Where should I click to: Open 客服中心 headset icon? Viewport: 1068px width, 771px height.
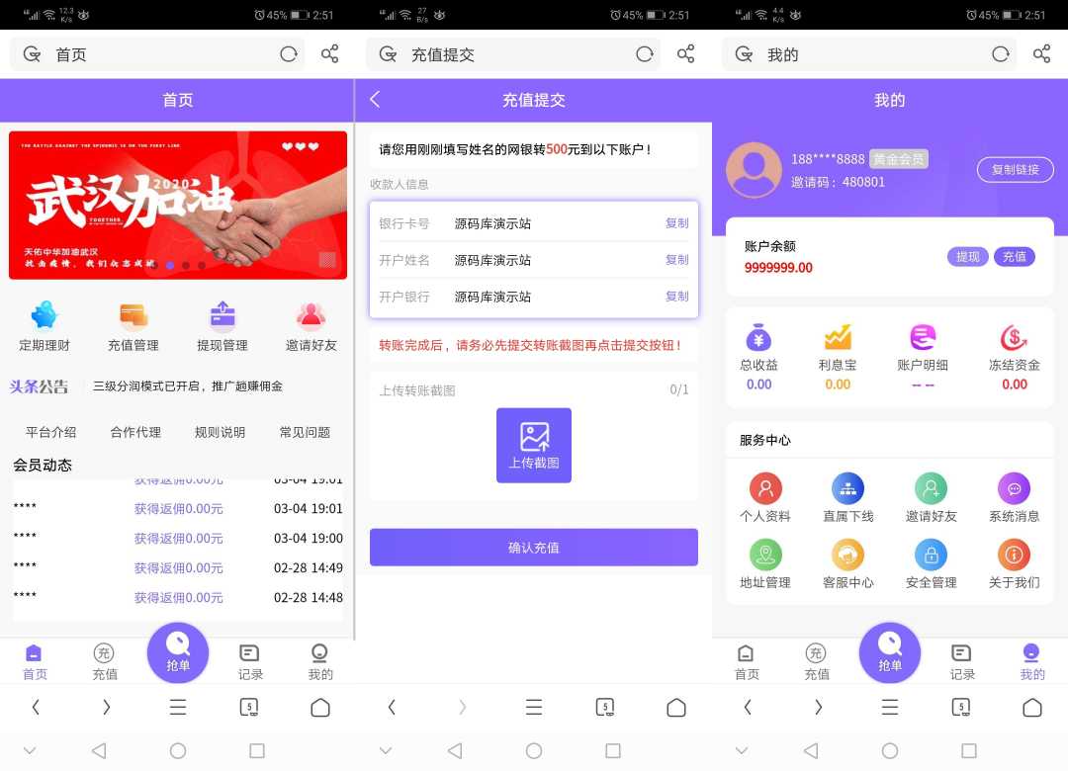point(847,555)
